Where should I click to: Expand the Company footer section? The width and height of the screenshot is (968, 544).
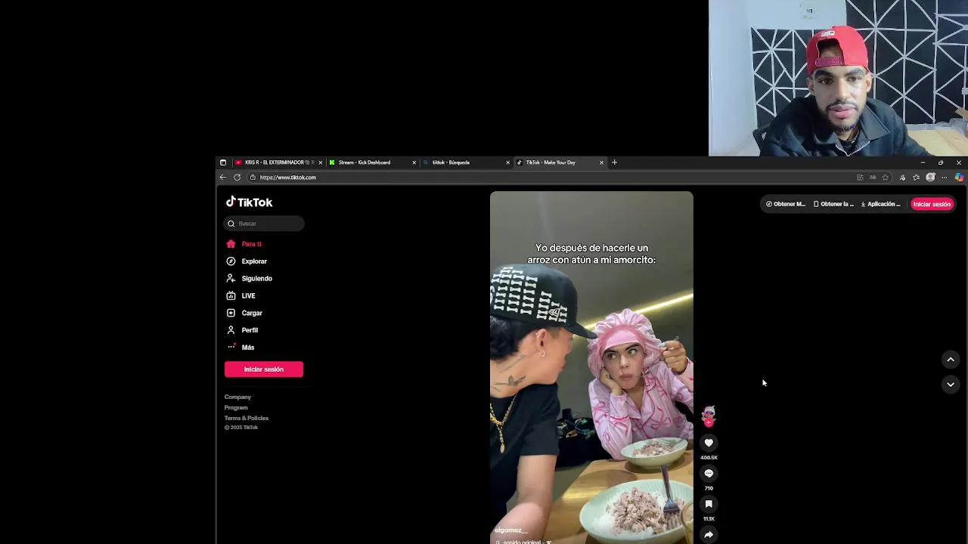click(237, 397)
